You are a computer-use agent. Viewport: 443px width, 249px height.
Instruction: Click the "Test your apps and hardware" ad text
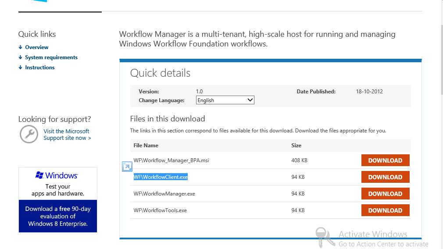click(58, 190)
